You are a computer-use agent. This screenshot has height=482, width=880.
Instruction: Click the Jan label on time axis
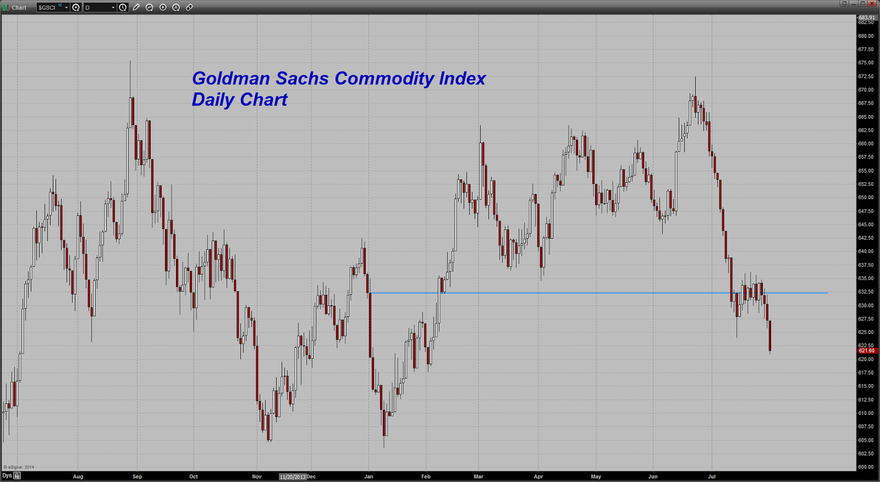(369, 476)
